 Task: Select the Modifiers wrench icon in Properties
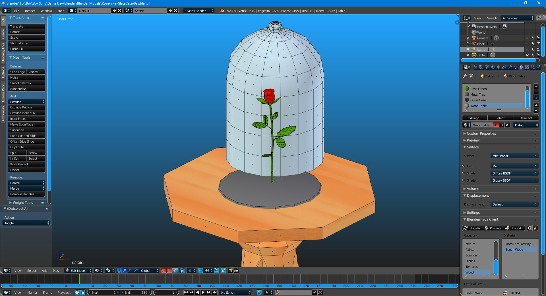[510, 67]
